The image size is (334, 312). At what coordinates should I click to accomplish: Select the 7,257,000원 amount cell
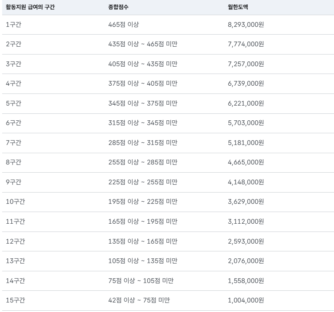click(x=246, y=64)
